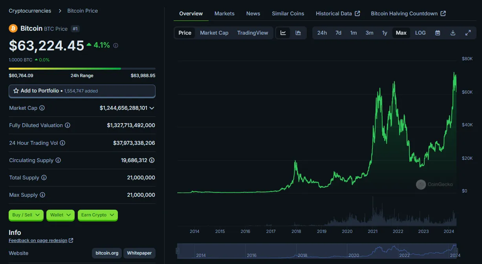
Task: Open the calendar date range picker
Action: pyautogui.click(x=438, y=33)
